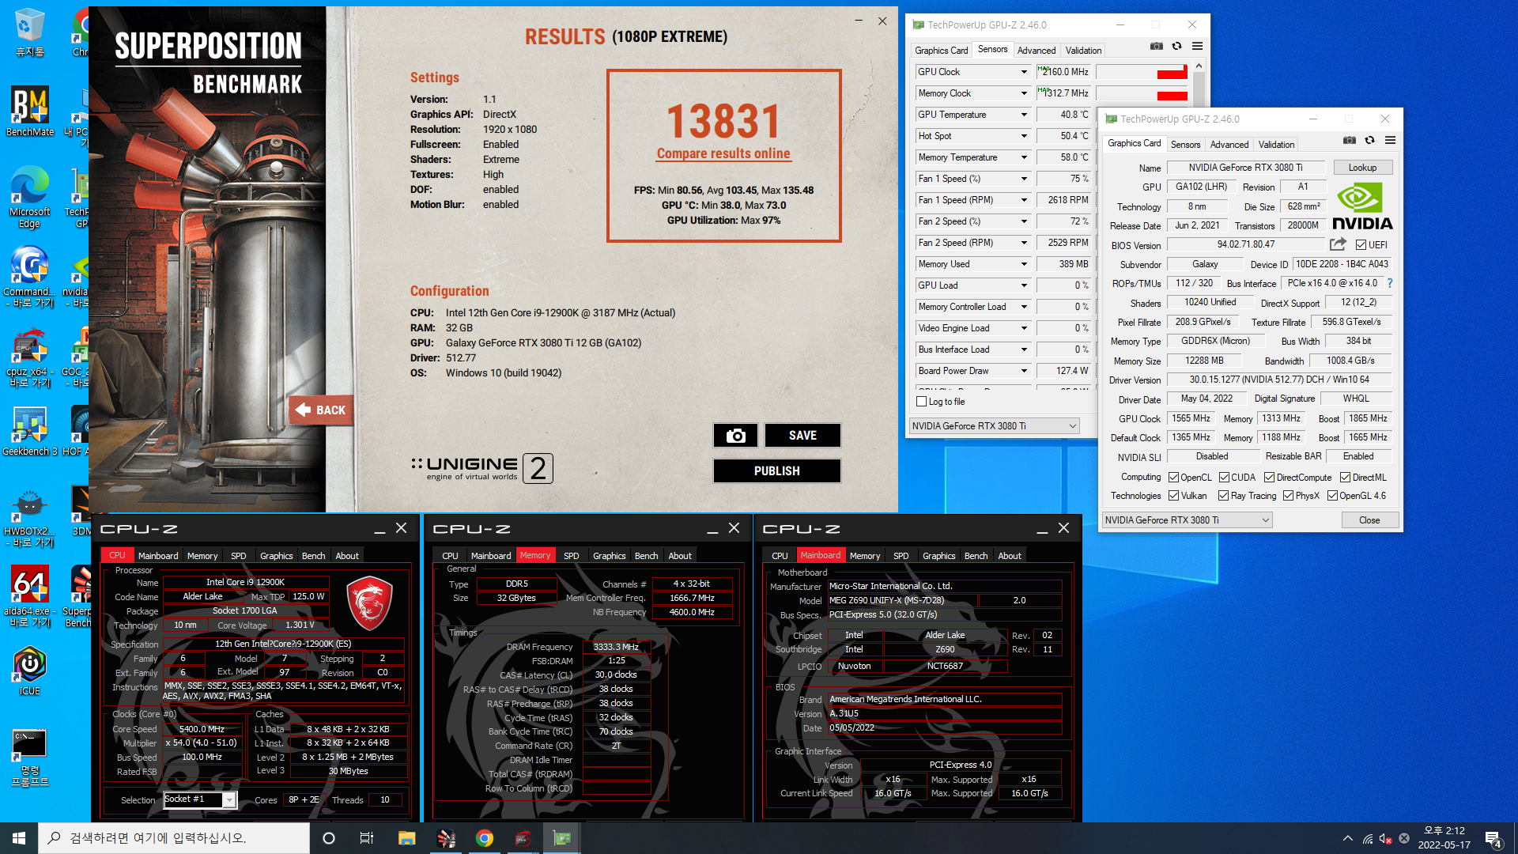Open SPD tab in middle CPU-Z window

pyautogui.click(x=571, y=556)
